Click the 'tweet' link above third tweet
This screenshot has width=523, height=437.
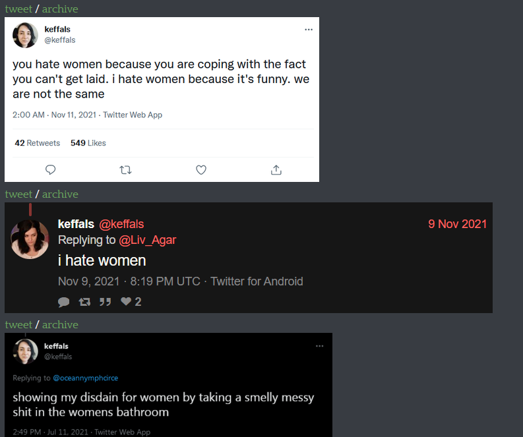coord(18,324)
